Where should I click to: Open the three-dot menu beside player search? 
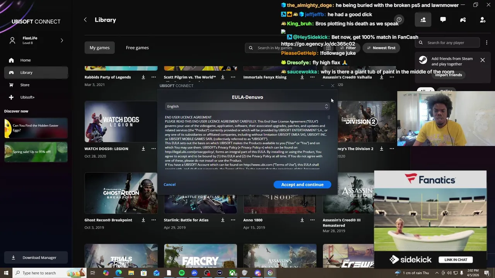click(486, 42)
